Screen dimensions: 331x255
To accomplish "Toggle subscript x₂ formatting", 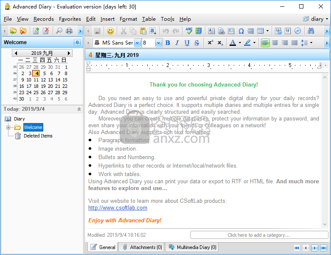I will (x=220, y=43).
